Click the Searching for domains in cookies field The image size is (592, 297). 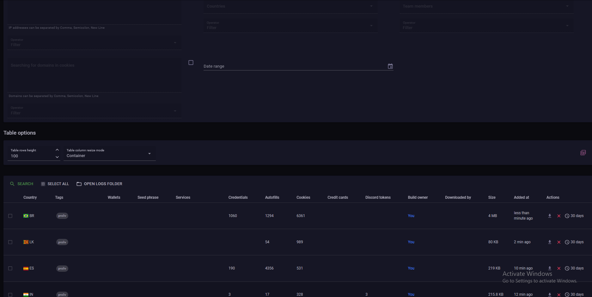tap(94, 75)
